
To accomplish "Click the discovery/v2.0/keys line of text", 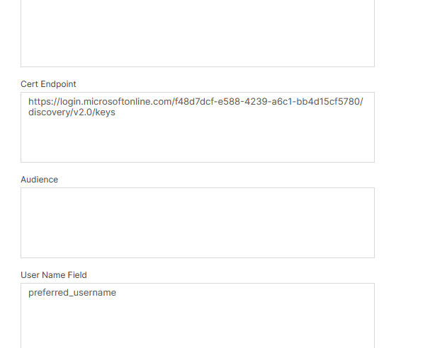I will (72, 112).
